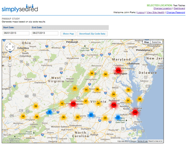Click the map zoom slider handle

10,86
